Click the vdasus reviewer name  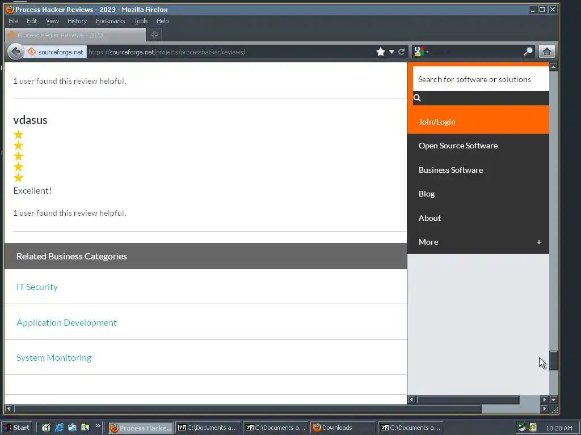point(31,120)
